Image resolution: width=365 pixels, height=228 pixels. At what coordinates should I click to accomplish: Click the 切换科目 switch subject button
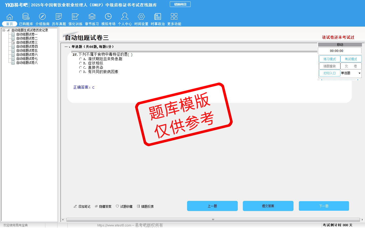coord(180,4)
